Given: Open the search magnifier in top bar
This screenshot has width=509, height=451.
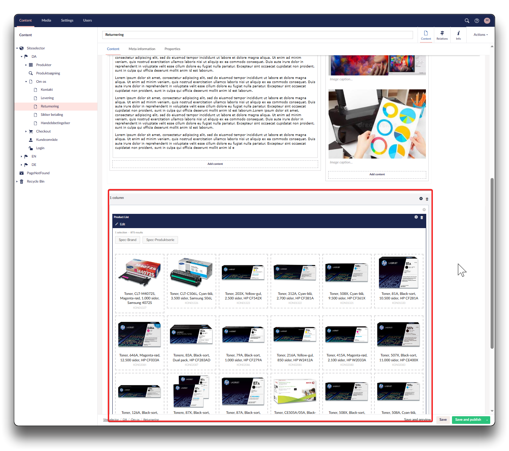Looking at the screenshot, I should point(467,21).
